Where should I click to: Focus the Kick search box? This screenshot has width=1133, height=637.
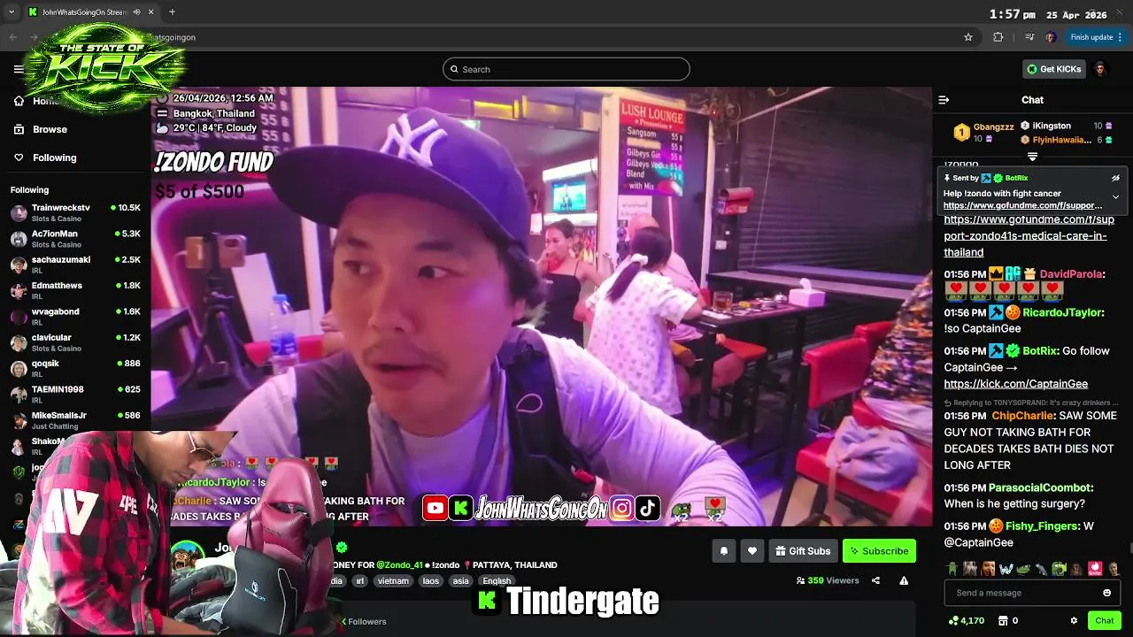click(566, 69)
